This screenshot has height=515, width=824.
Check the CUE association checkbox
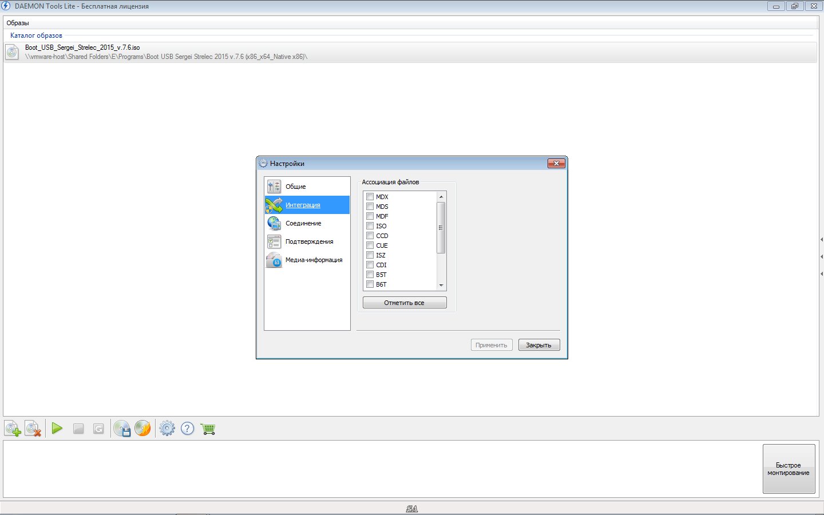[x=370, y=245]
